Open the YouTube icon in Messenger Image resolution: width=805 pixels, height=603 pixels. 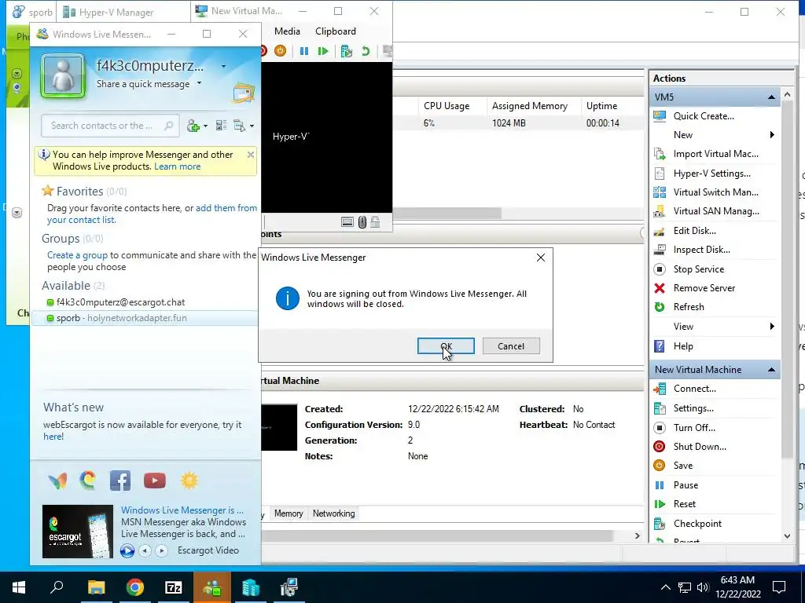[155, 481]
